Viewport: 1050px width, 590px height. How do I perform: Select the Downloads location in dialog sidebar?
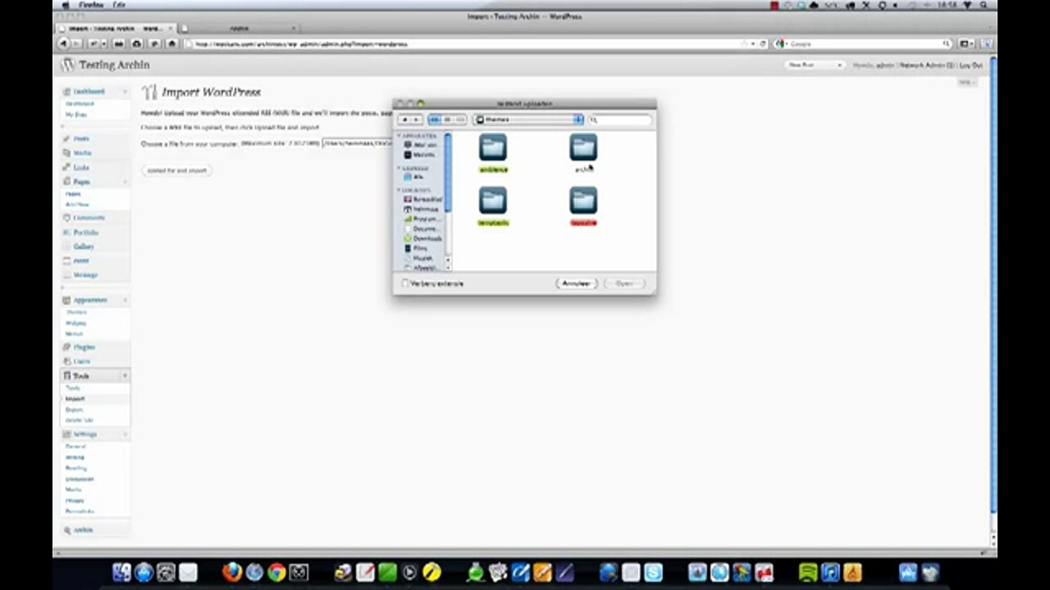423,238
